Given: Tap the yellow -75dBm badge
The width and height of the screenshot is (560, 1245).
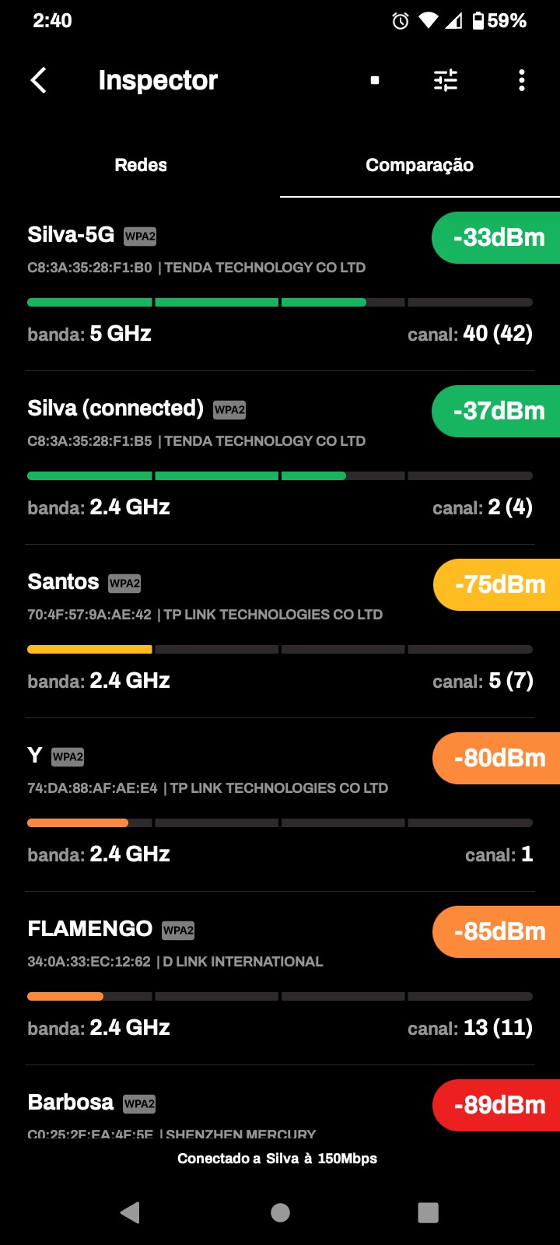Looking at the screenshot, I should [498, 584].
